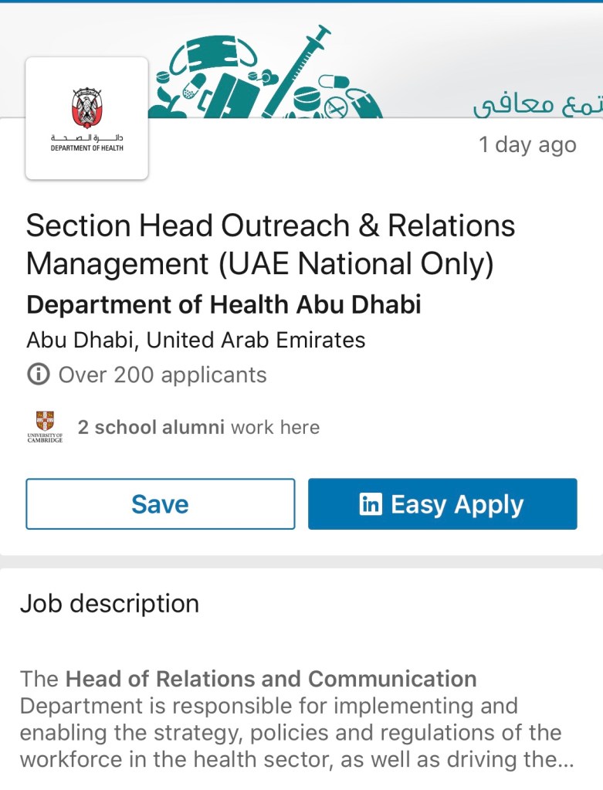The image size is (603, 790).
Task: Open Department of Health Abu Dhabi company page
Action: tap(223, 304)
